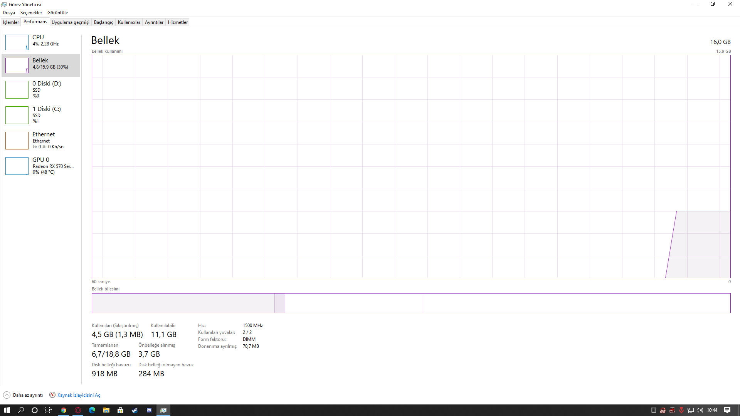
Task: Open the Hizmetler tab
Action: point(178,22)
